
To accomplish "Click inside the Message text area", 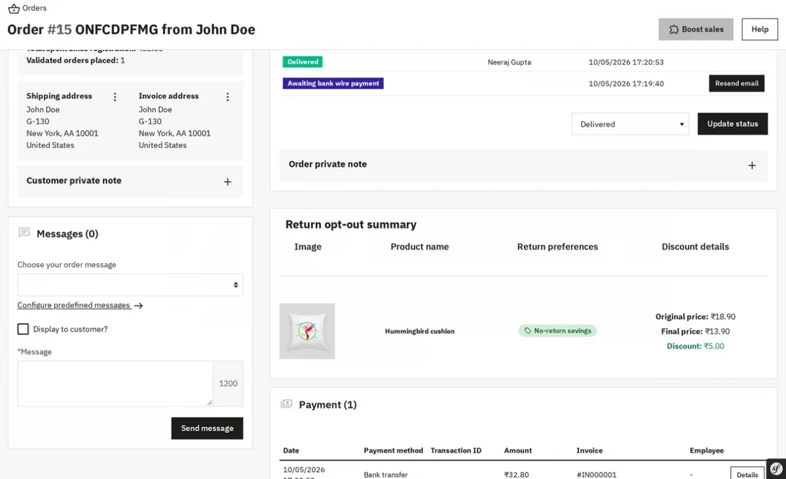I will coord(115,383).
